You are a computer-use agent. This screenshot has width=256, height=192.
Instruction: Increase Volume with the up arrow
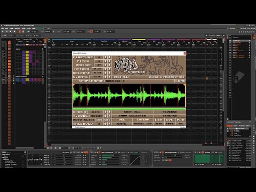pyautogui.click(x=105, y=65)
